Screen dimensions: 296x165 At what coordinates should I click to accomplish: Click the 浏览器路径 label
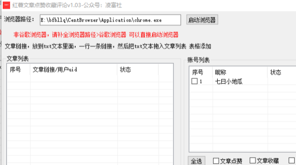[x=19, y=19]
